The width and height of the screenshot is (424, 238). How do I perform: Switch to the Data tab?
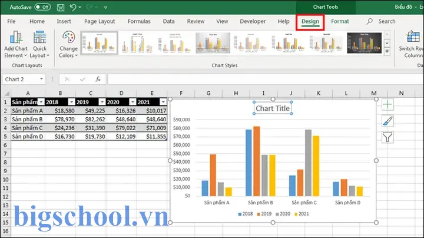point(168,21)
